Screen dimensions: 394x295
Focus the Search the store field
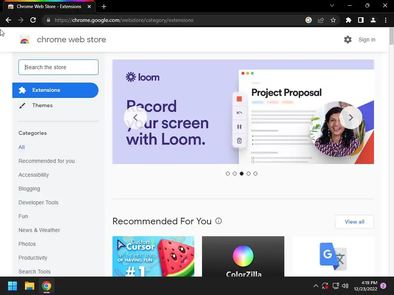tap(58, 67)
